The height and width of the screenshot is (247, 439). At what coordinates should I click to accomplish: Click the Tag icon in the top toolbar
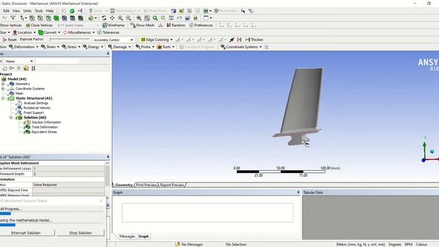(251, 11)
